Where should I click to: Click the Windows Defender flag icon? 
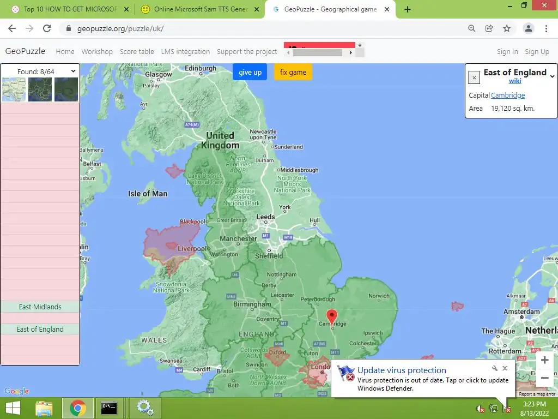coord(345,373)
